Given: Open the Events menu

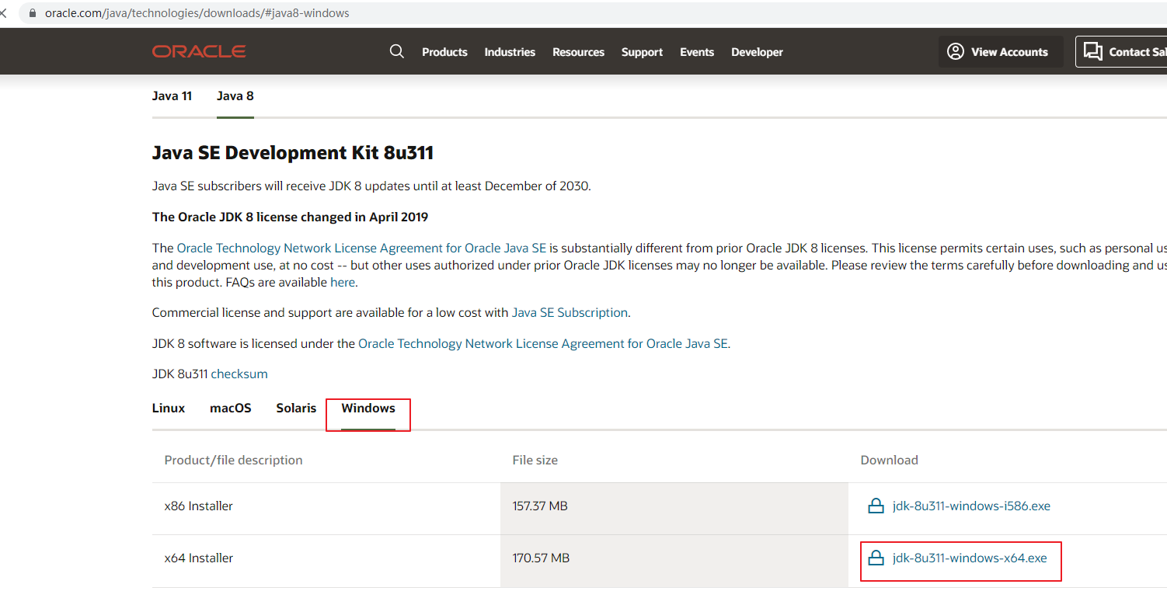Looking at the screenshot, I should click(x=697, y=52).
